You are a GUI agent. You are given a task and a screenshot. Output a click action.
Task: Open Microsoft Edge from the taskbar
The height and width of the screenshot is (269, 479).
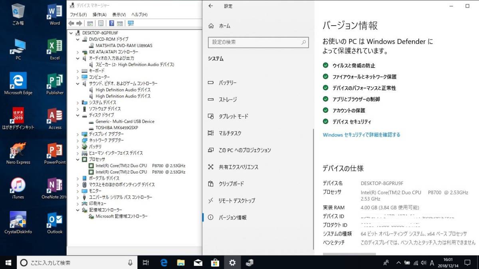tap(163, 263)
